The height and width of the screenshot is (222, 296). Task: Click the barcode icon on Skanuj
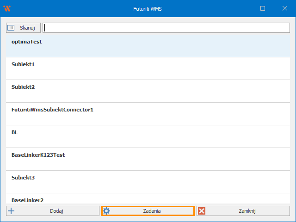12,28
